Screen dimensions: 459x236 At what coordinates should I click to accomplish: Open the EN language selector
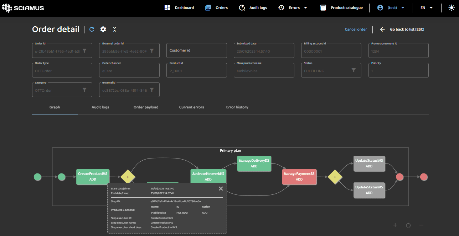426,8
